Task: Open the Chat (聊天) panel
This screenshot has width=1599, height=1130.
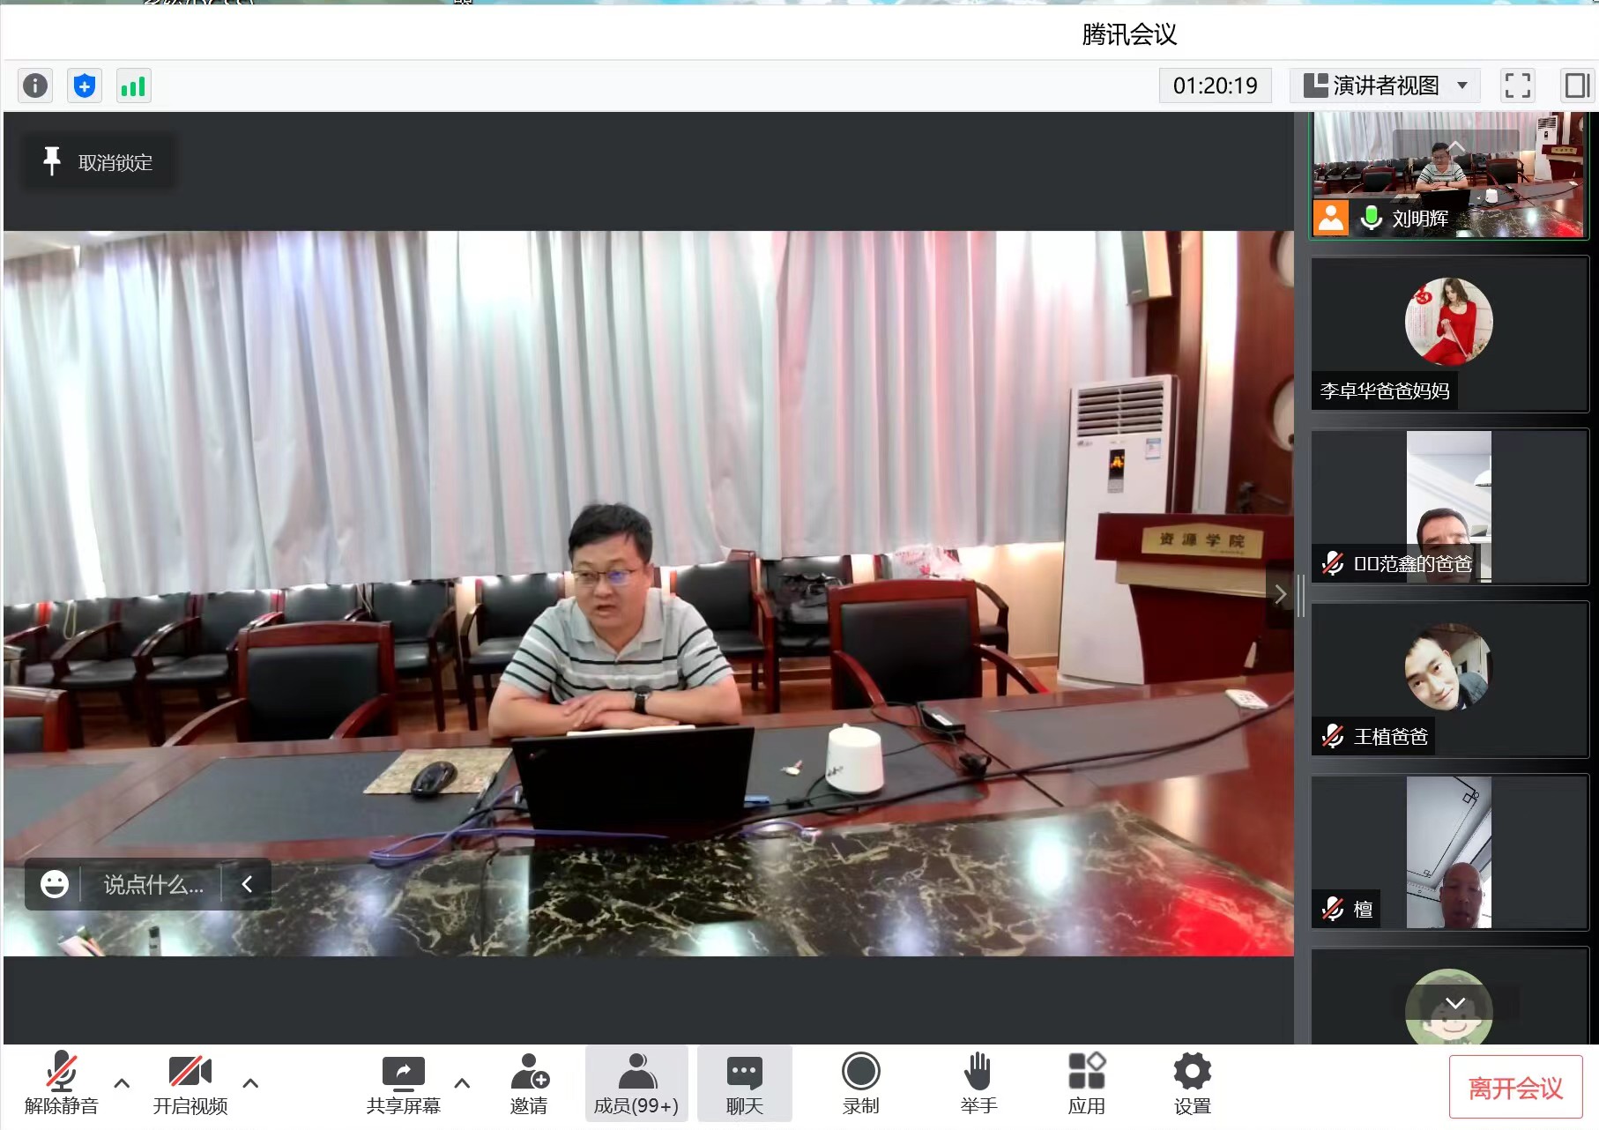Action: tap(744, 1083)
